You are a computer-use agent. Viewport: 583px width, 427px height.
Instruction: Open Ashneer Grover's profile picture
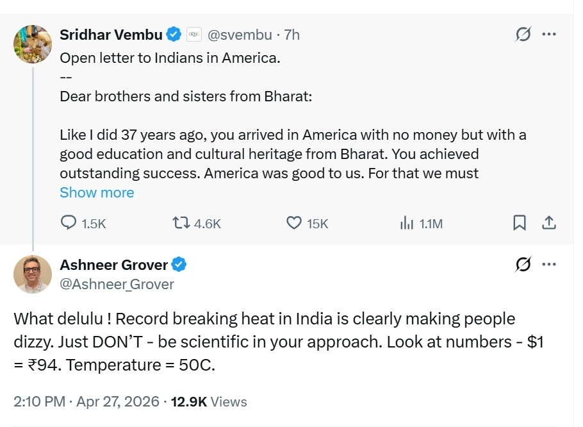point(33,274)
